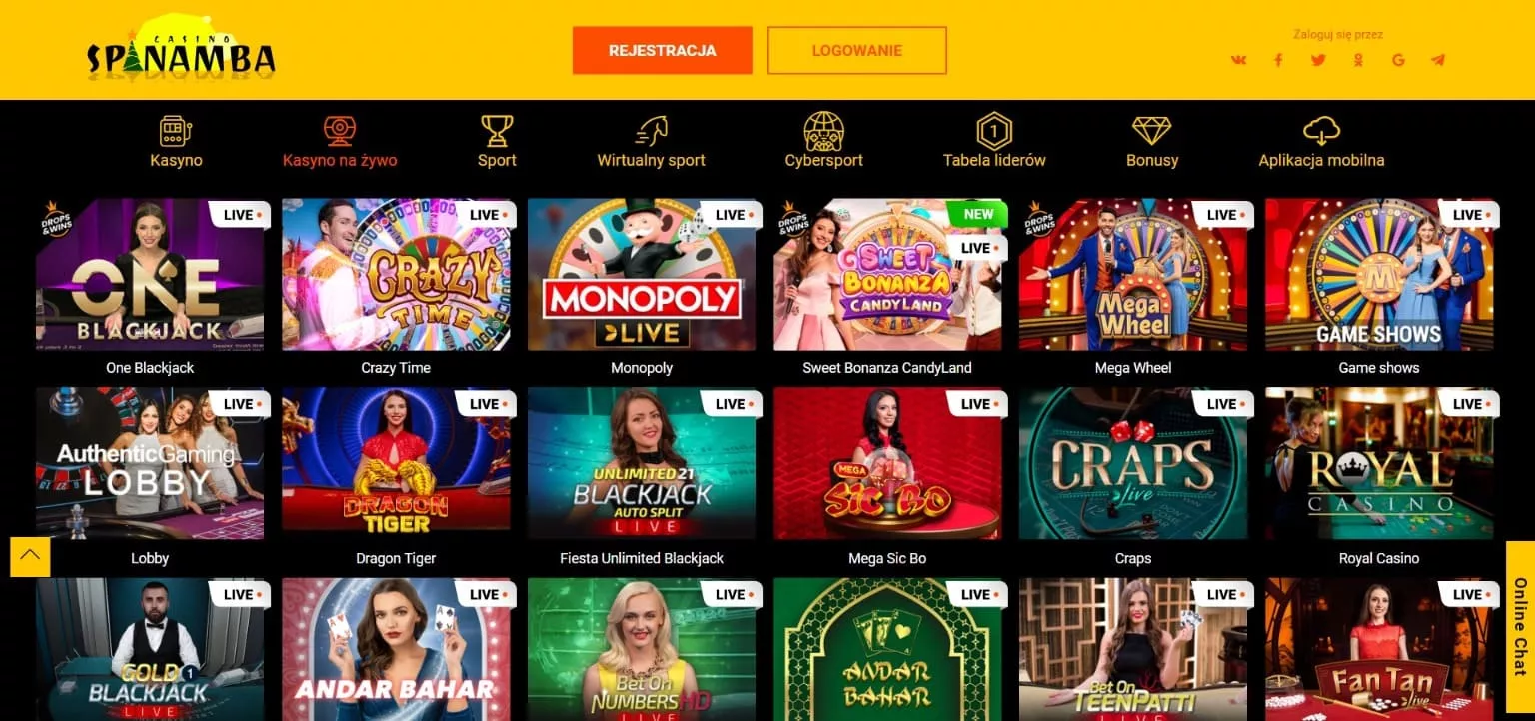Click the Telegram login icon
This screenshot has height=721, width=1535.
click(1438, 60)
